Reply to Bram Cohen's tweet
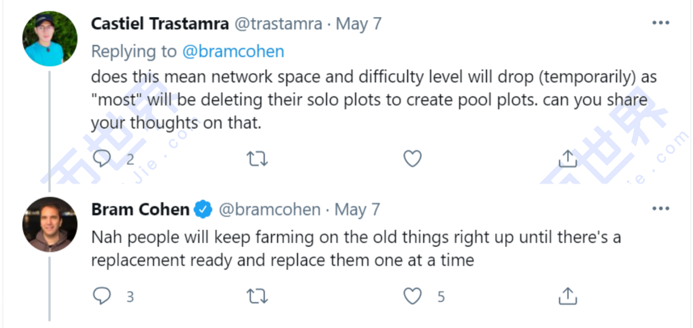The height and width of the screenshot is (328, 693). [102, 296]
